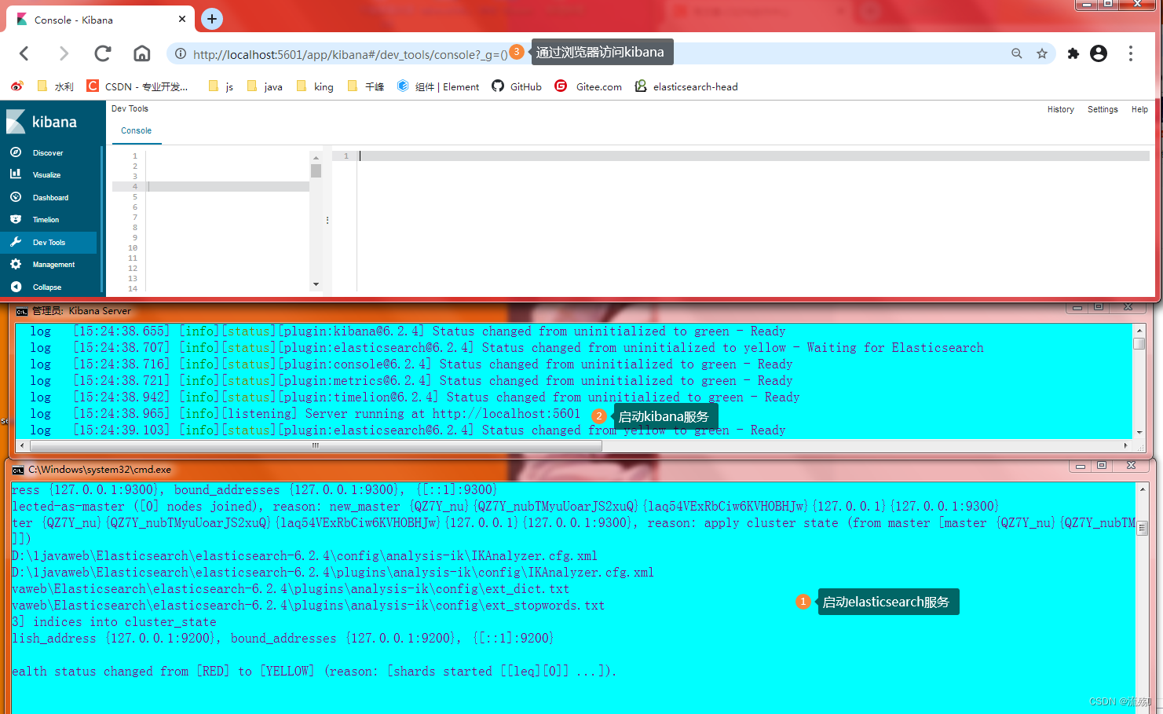Open Settings in Dev Tools

[x=1103, y=109]
